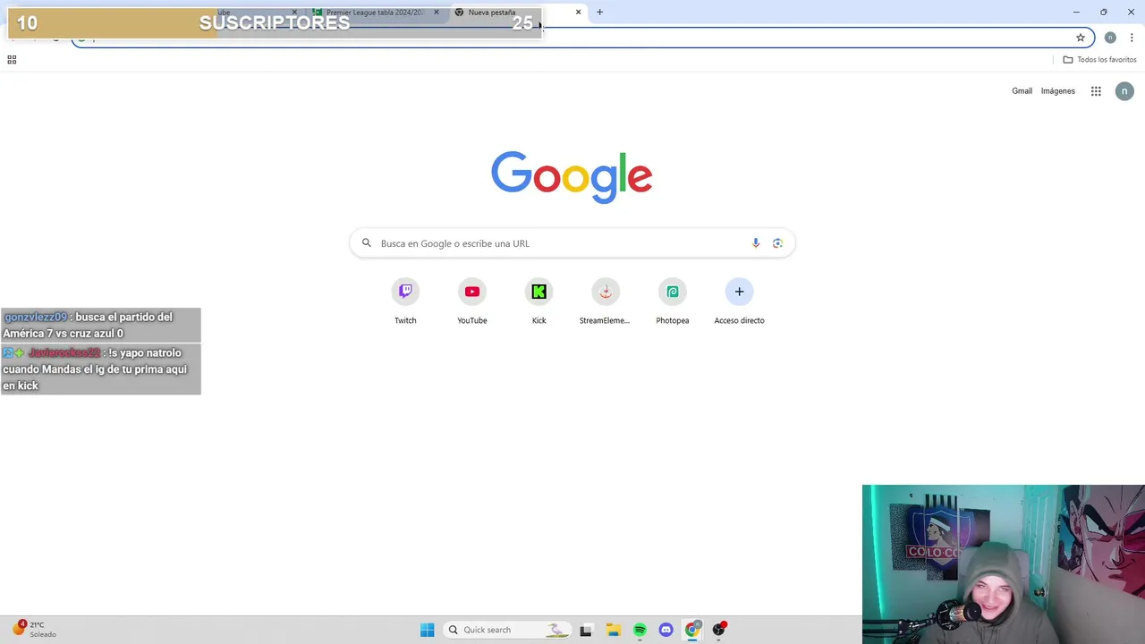Open a new tab with the plus button

click(599, 13)
